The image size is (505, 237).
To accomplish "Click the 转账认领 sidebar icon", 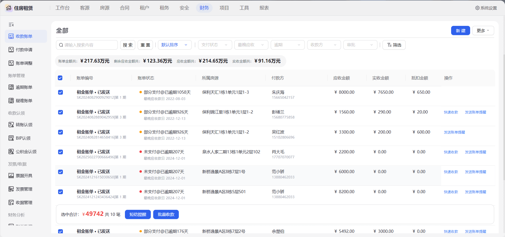I will click(x=11, y=125).
